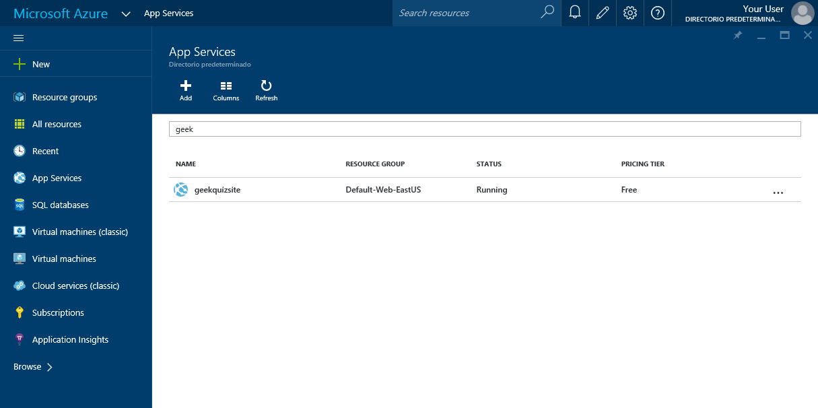
Task: Refresh the App Services list
Action: click(x=266, y=90)
